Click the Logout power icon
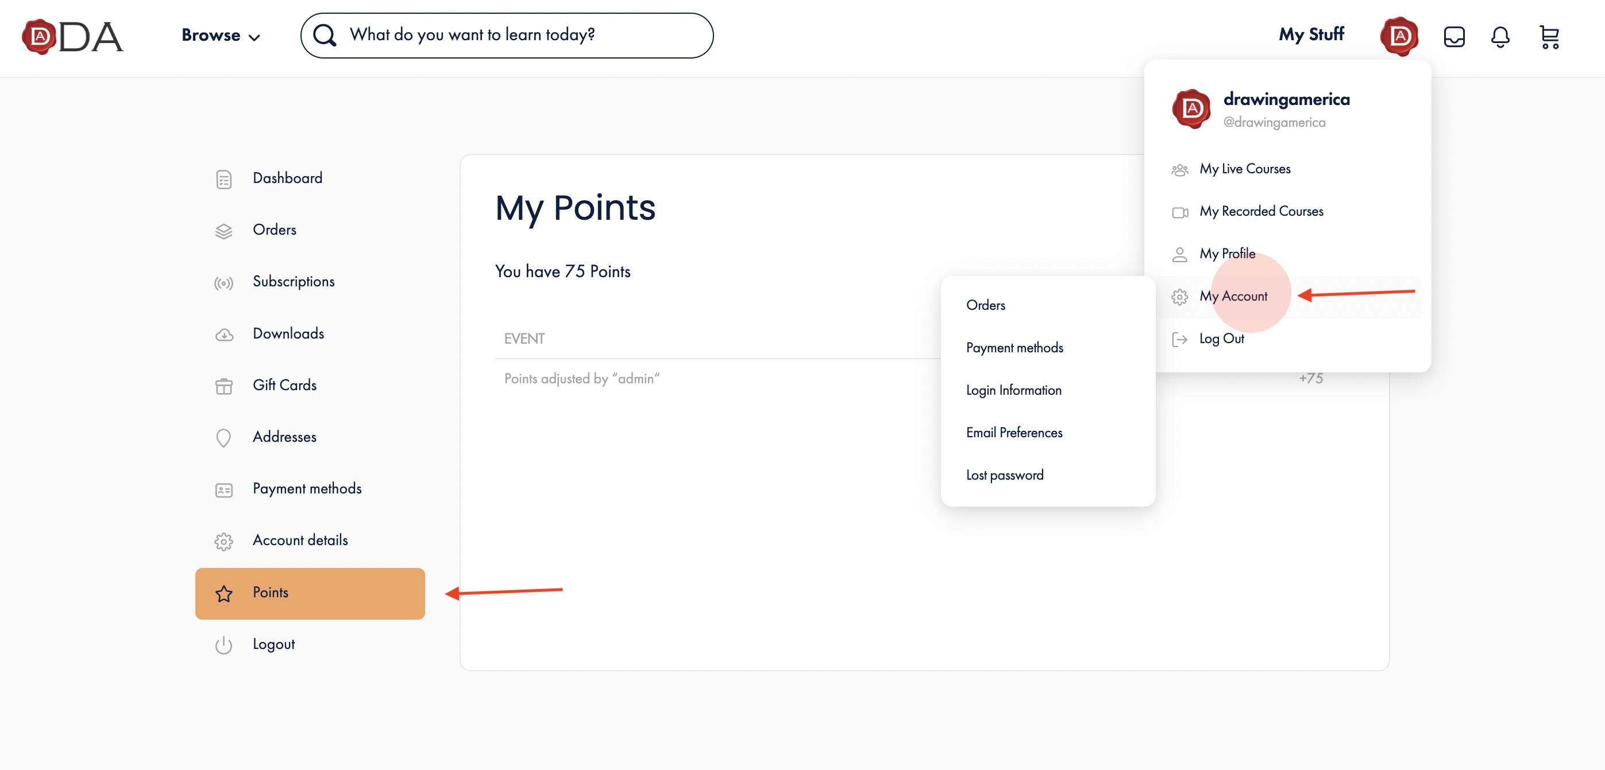 (223, 645)
